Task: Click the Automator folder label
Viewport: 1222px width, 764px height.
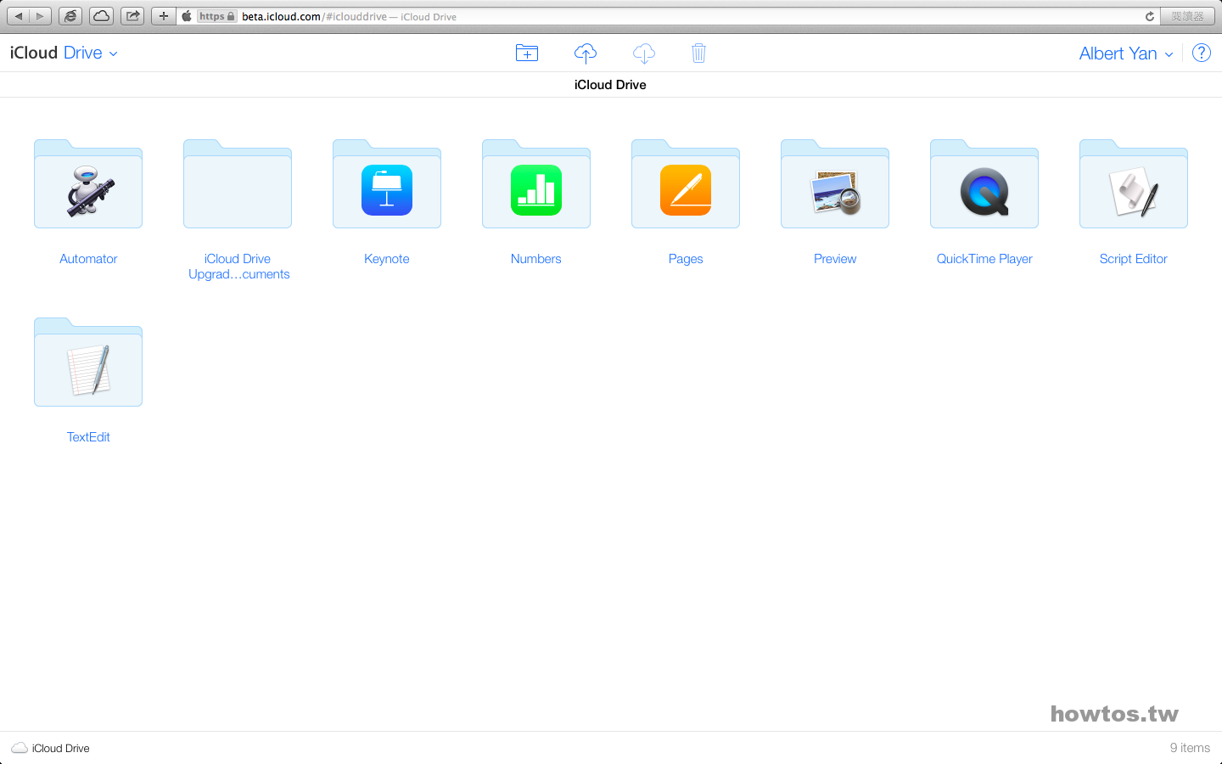Action: (88, 259)
